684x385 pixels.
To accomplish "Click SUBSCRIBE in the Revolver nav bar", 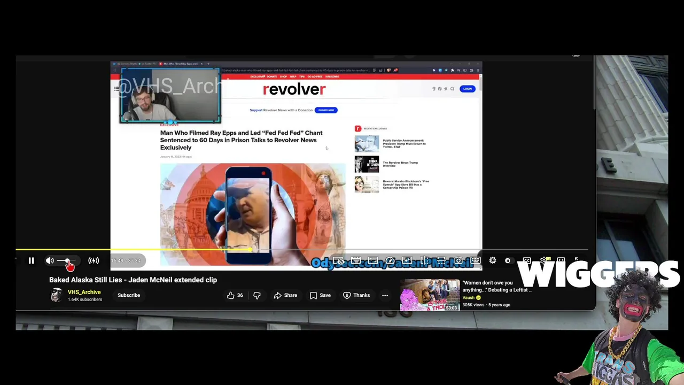I will pos(332,76).
